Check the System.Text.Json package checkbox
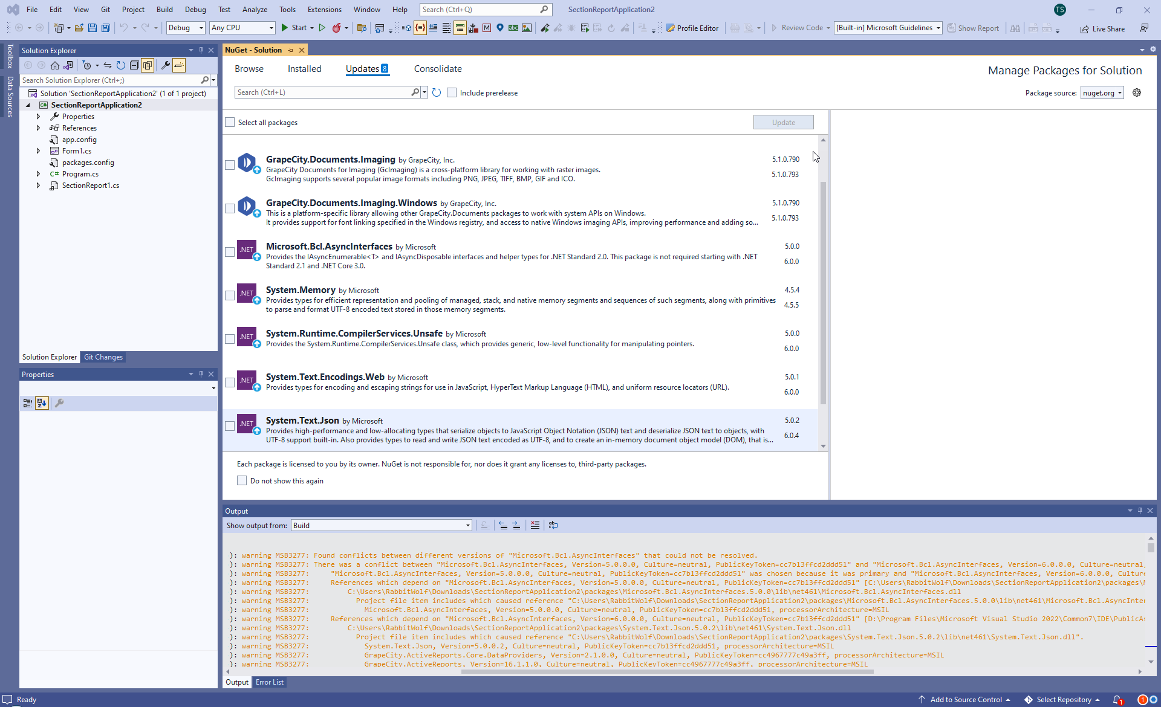 tap(230, 426)
